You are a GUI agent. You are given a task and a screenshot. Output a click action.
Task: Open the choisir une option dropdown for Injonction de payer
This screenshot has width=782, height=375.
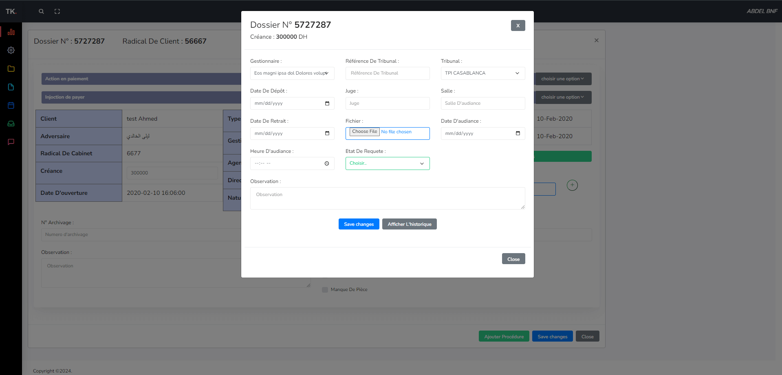(x=563, y=97)
